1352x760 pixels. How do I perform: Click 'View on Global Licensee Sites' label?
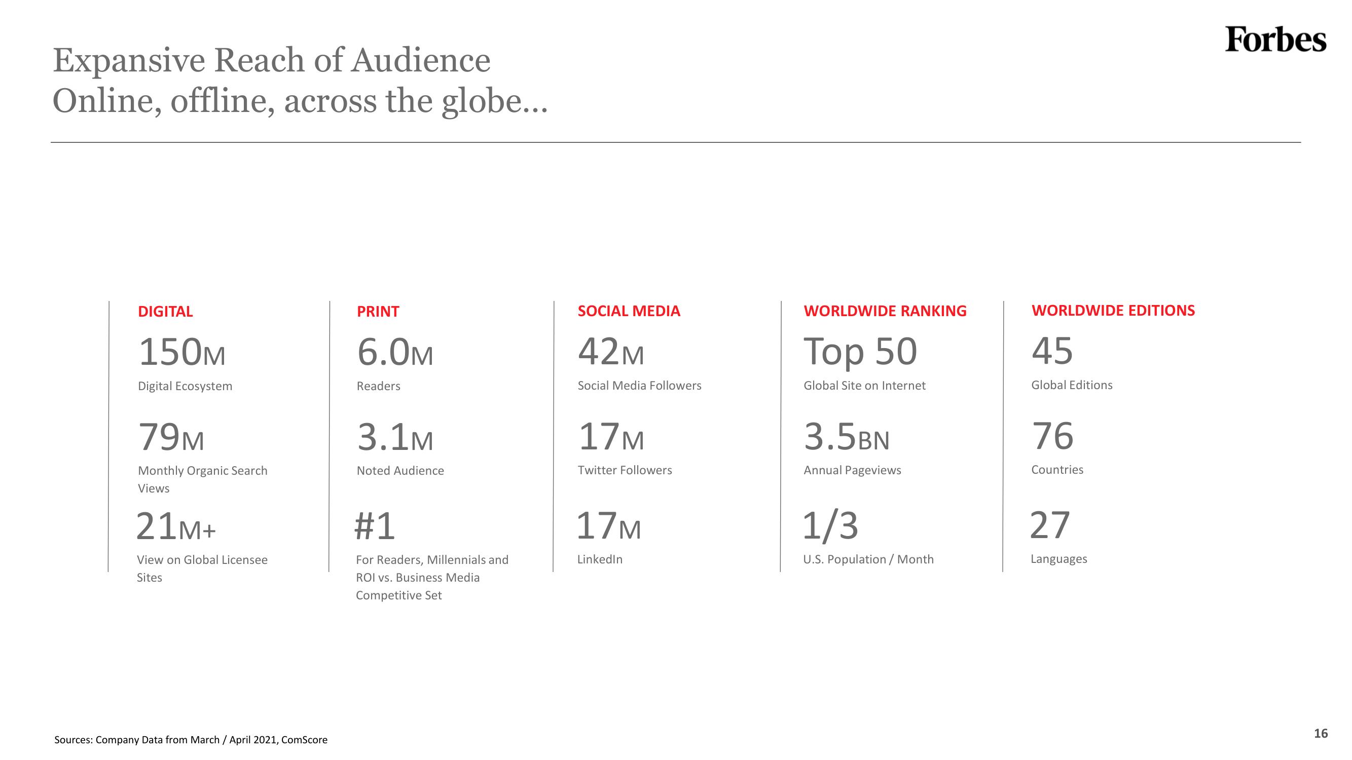point(202,568)
